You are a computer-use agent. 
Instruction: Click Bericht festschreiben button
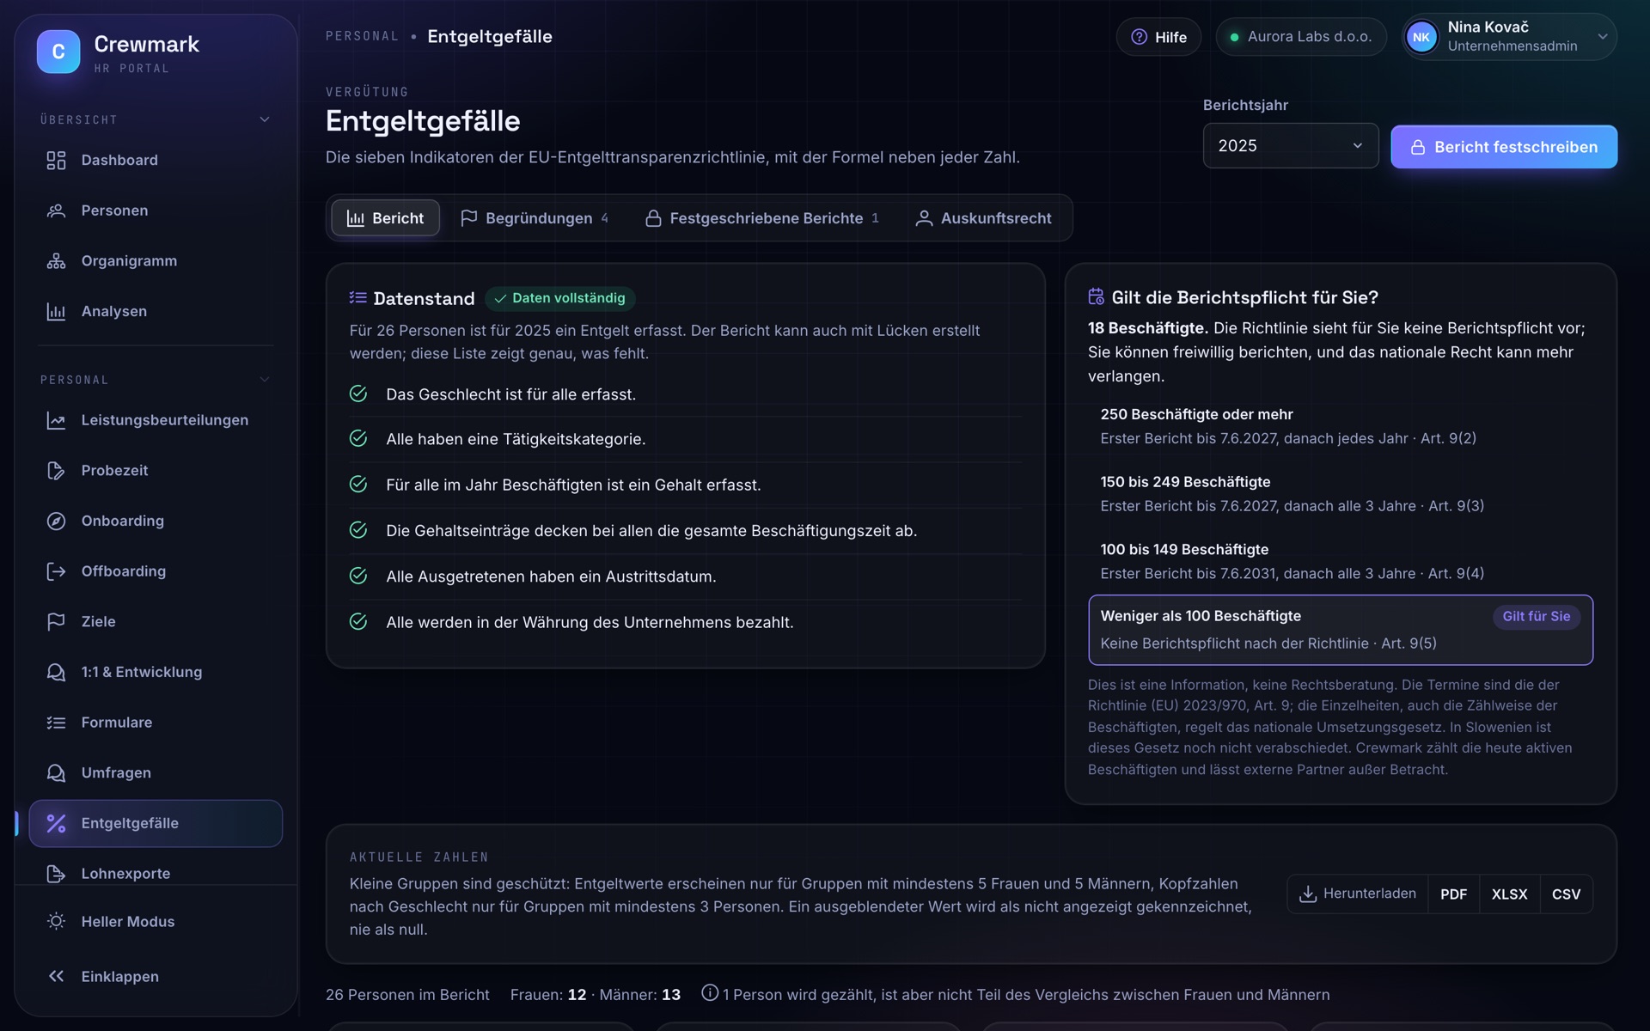pyautogui.click(x=1504, y=147)
